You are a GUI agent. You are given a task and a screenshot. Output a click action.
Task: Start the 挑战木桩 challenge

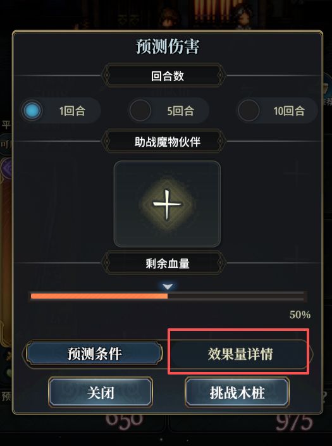coord(237,393)
